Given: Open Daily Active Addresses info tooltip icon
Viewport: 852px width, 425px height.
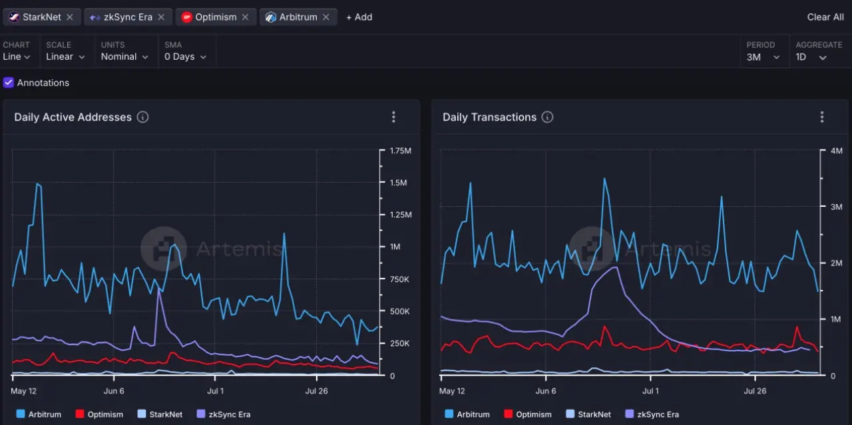Looking at the screenshot, I should 142,117.
